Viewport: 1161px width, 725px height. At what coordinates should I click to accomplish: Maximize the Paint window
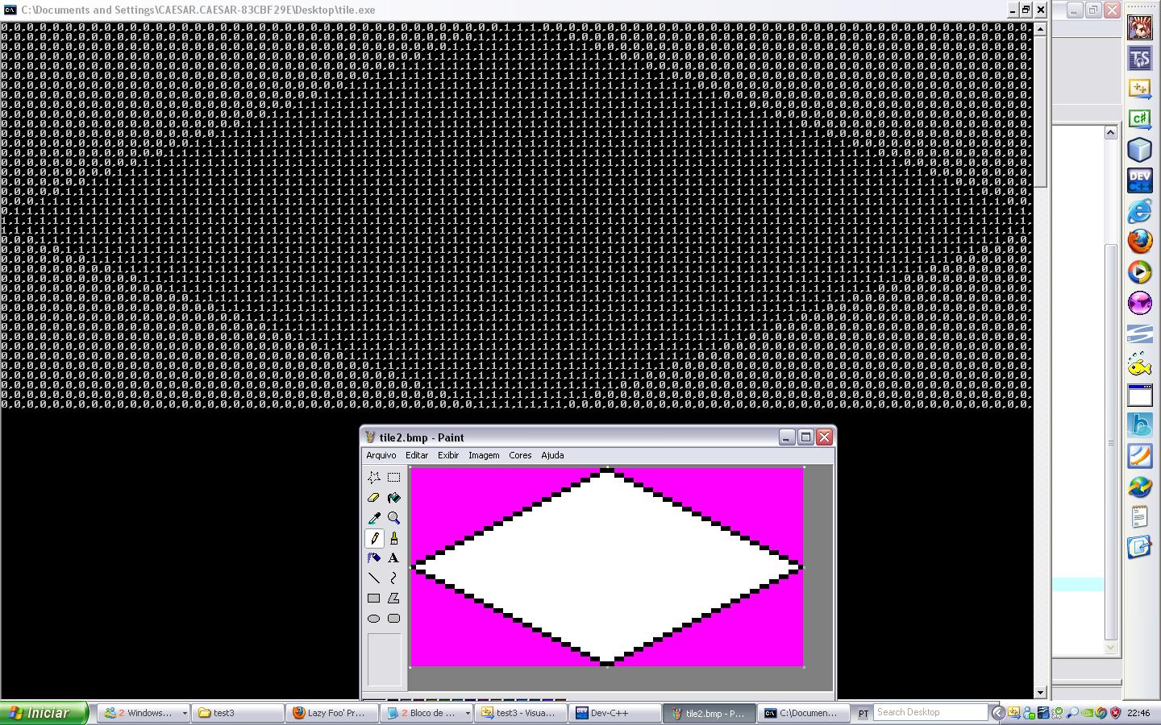coord(805,437)
